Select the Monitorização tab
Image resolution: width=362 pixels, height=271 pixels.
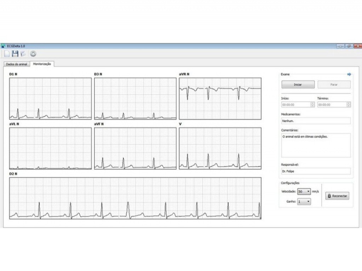point(42,64)
